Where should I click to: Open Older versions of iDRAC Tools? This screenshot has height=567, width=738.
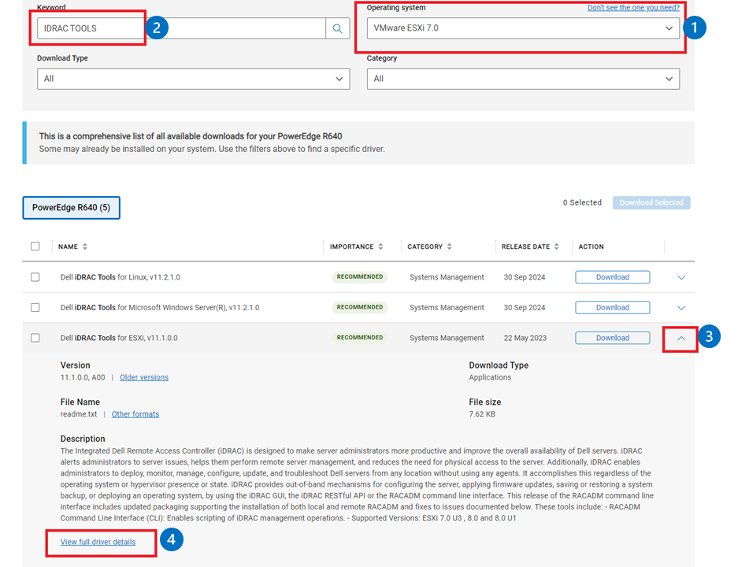[143, 376]
